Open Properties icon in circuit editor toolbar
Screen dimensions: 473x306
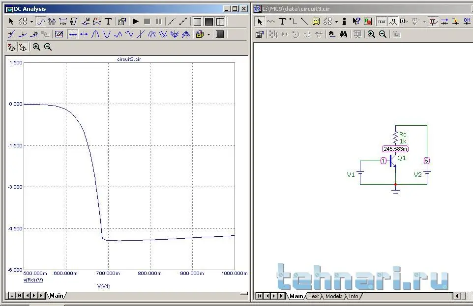point(260,34)
